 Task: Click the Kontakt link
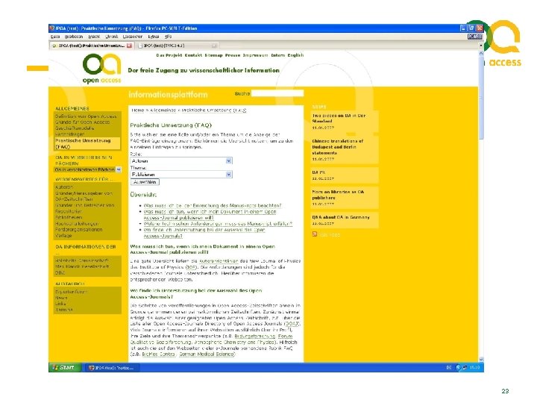(193, 55)
